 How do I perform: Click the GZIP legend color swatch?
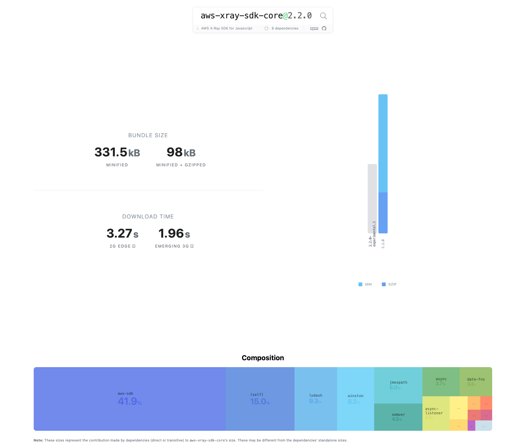click(384, 284)
